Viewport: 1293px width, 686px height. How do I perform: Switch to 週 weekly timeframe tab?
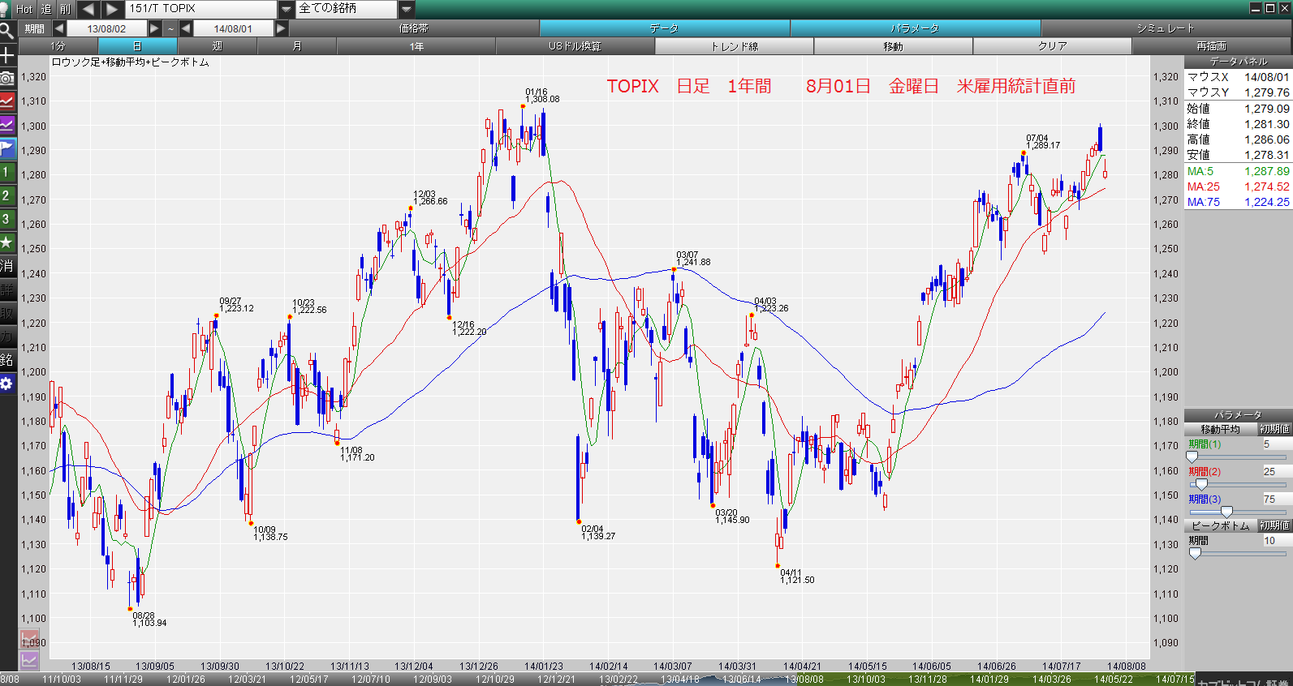(217, 46)
